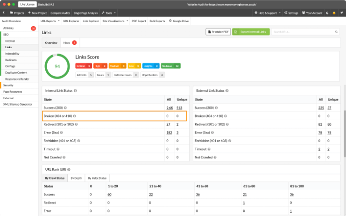This screenshot has width=346, height=216.
Task: Click help icon beside External Link Status
Action: coord(228,90)
